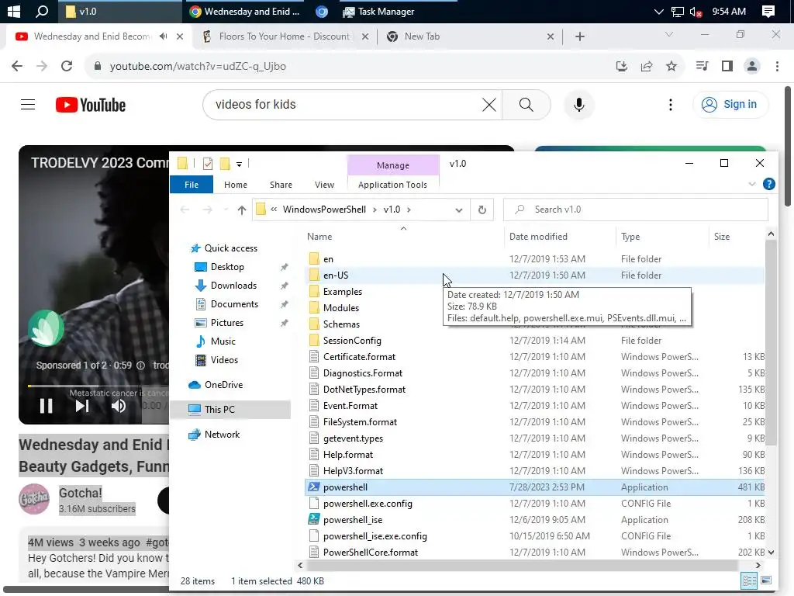The width and height of the screenshot is (794, 596).
Task: Go to YouTube home via logo
Action: (x=91, y=105)
